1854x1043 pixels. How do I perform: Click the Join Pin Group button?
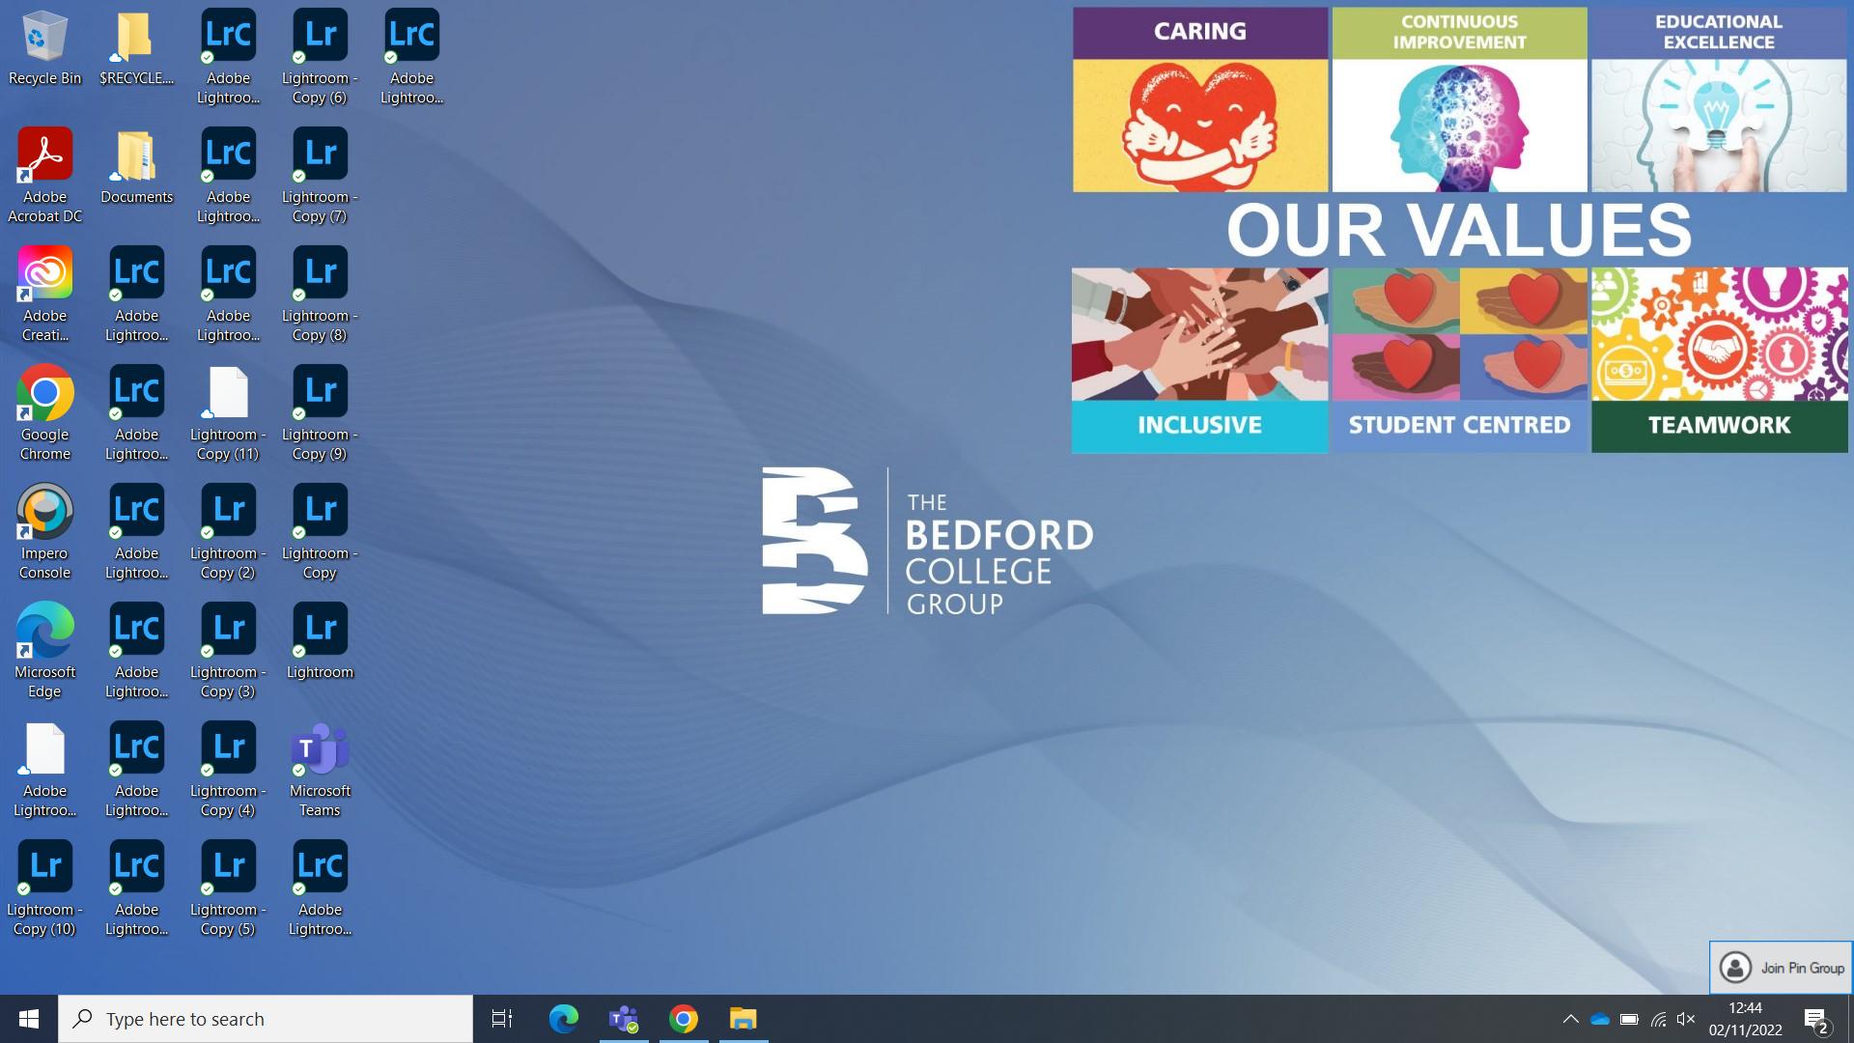tap(1781, 968)
